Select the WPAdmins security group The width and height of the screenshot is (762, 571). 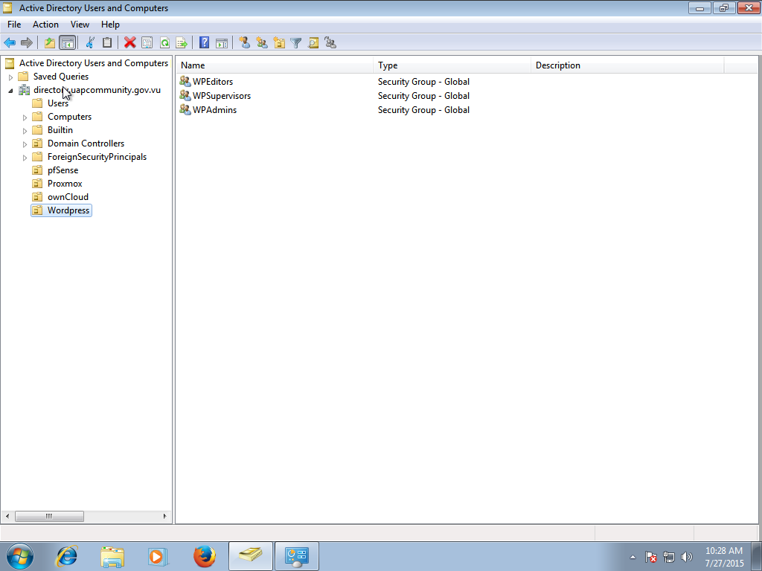coord(214,110)
